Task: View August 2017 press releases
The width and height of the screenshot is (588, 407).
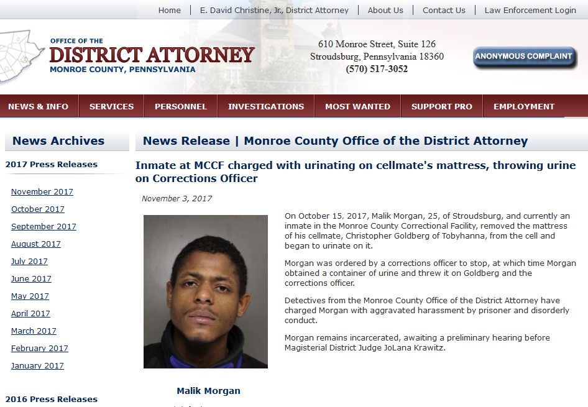Action: coord(36,244)
